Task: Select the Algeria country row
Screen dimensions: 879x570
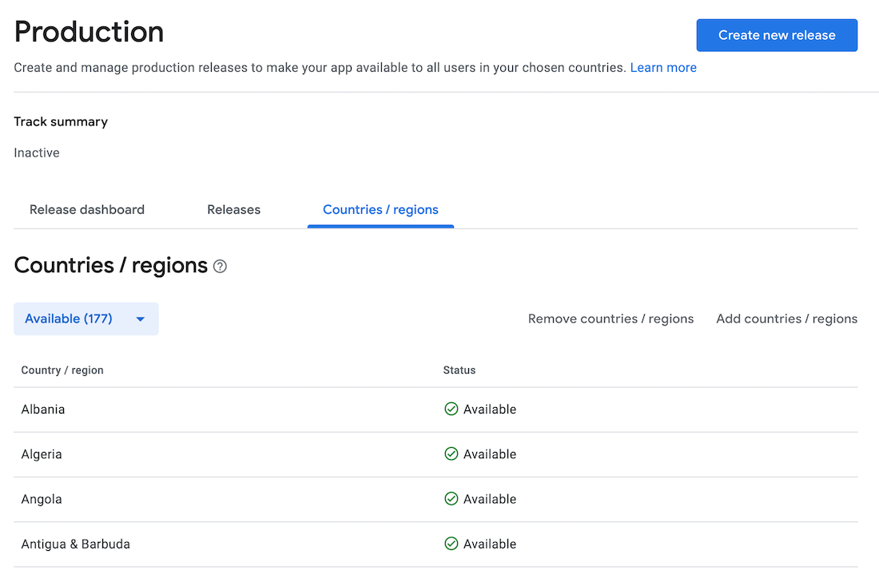Action: click(x=42, y=454)
